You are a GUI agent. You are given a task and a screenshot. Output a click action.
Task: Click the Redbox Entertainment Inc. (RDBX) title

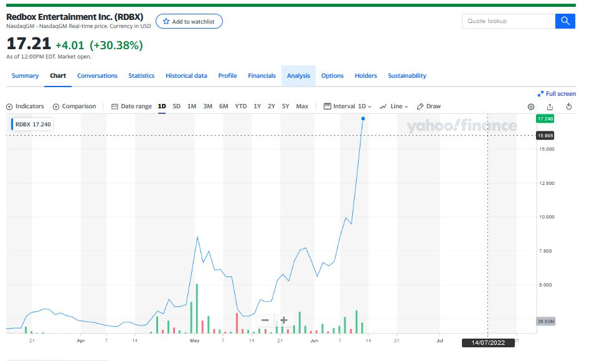click(x=75, y=17)
